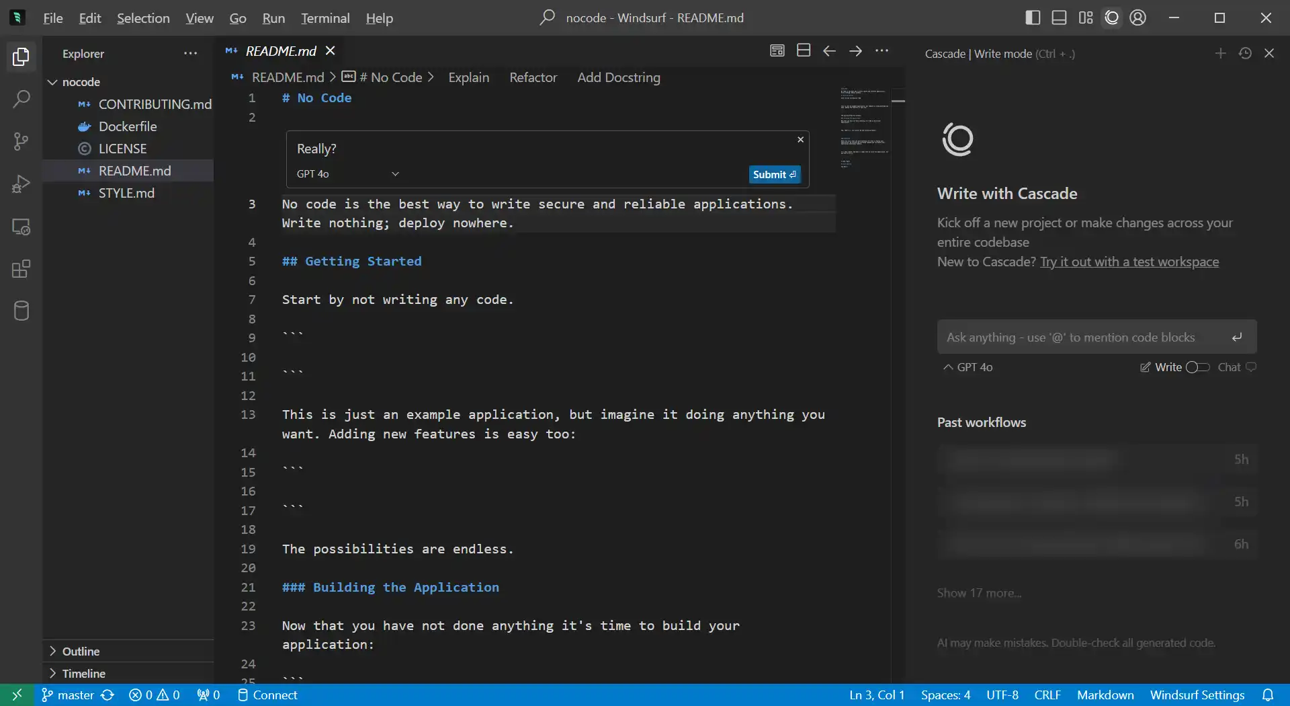This screenshot has width=1290, height=706.
Task: Click the title bar search command center
Action: (x=643, y=18)
